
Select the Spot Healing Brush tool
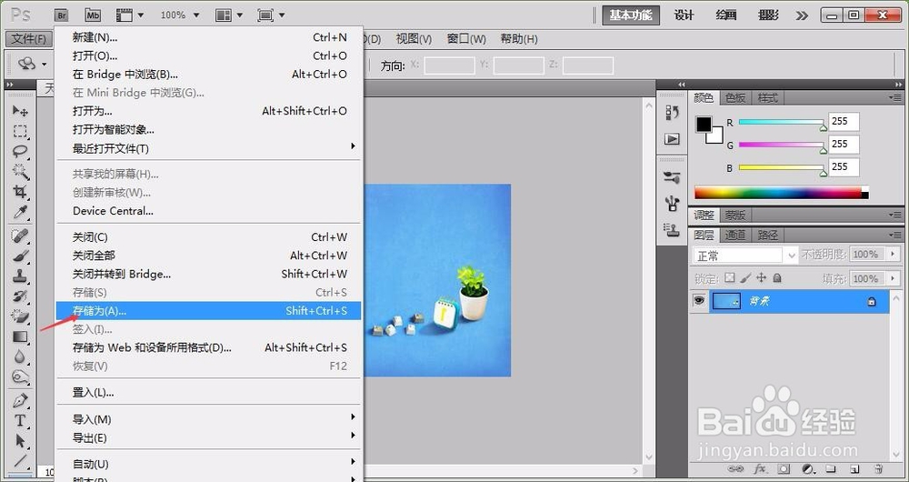pos(20,236)
